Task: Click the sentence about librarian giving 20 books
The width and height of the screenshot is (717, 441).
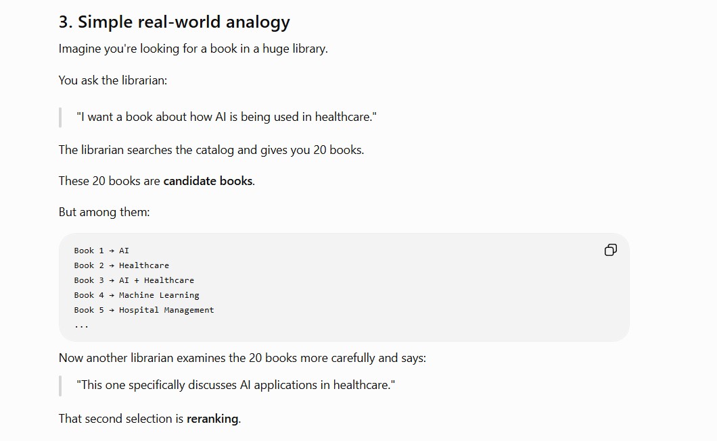Action: 211,150
